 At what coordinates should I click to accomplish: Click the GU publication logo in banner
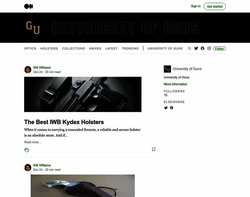pyautogui.click(x=33, y=28)
